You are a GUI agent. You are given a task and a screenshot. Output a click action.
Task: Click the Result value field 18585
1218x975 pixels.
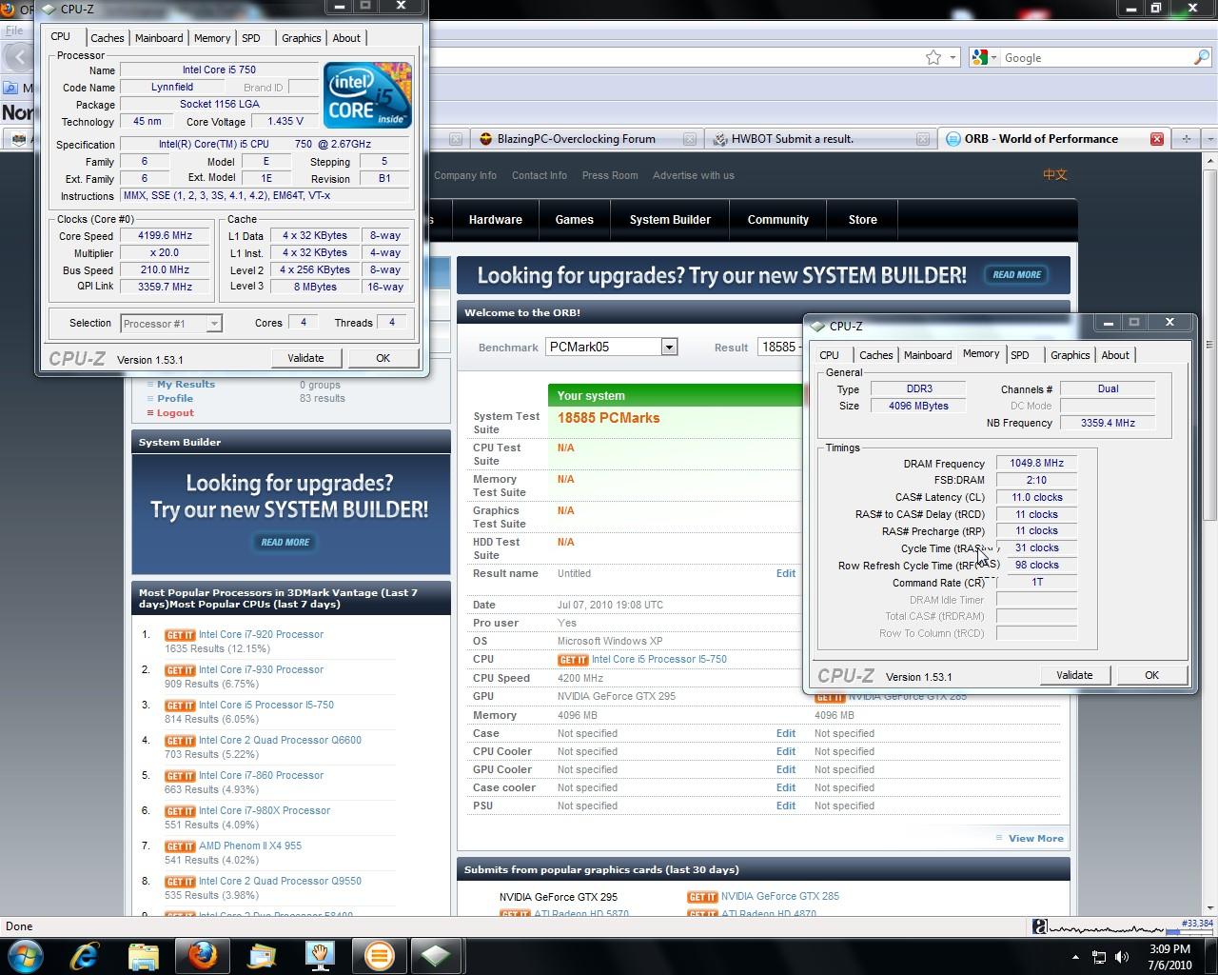point(780,347)
